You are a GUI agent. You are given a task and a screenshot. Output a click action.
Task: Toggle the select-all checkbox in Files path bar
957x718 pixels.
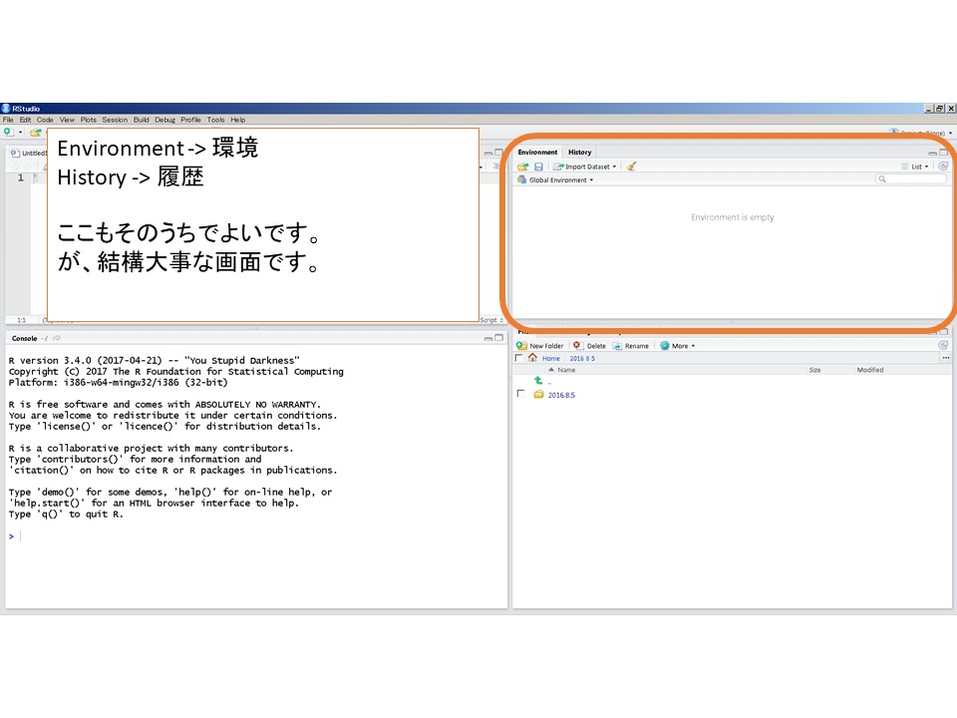tap(518, 358)
